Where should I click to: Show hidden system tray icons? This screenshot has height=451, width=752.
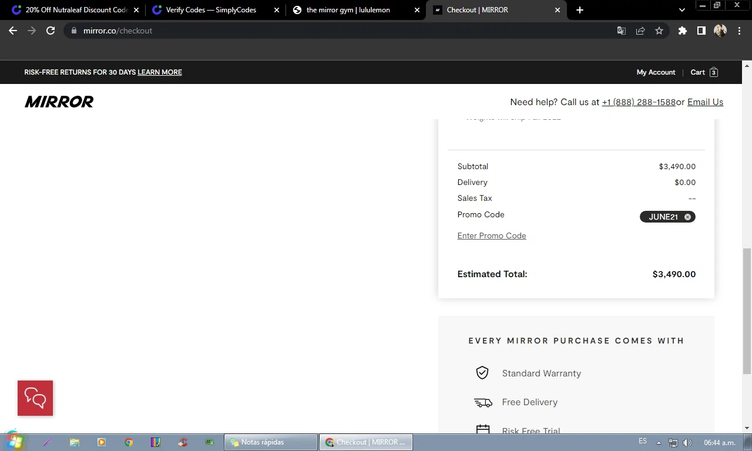659,443
